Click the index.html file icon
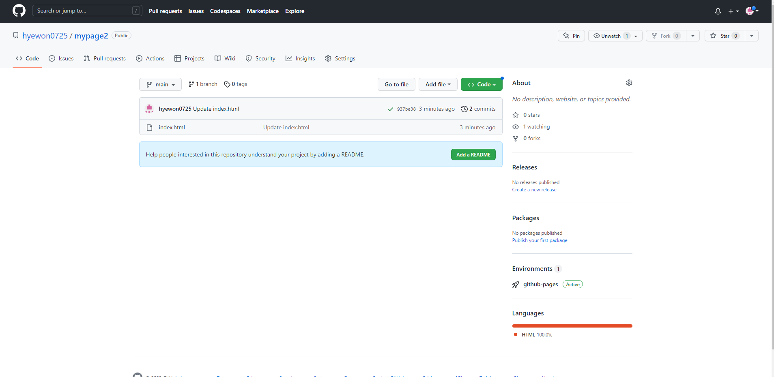The height and width of the screenshot is (377, 774). click(149, 127)
